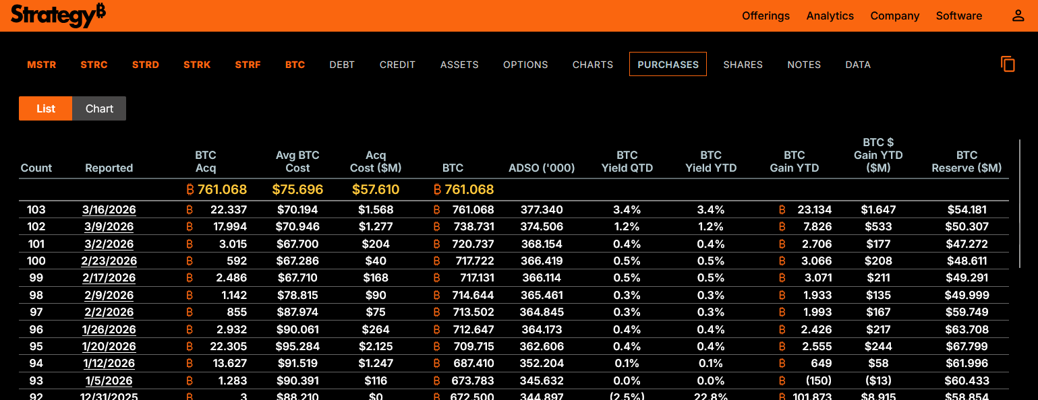Switch to the Chart view toggle

pyautogui.click(x=99, y=108)
